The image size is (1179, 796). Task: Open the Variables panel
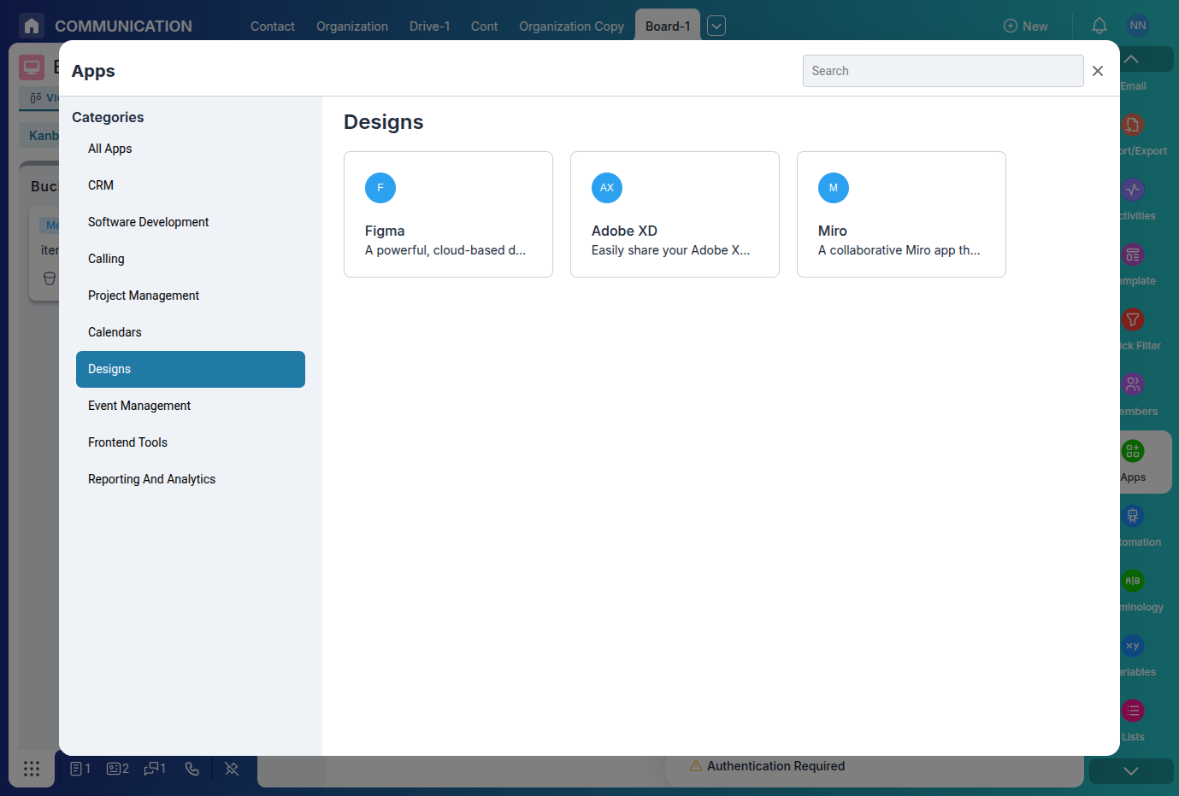1132,646
